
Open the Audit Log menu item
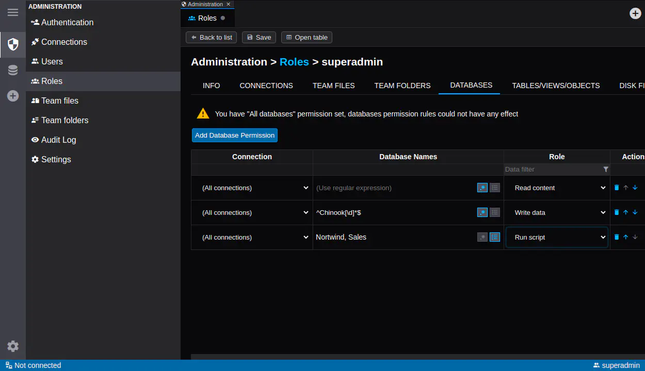58,140
